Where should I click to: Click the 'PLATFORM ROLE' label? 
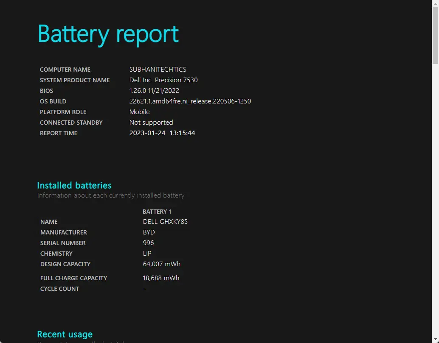(63, 112)
